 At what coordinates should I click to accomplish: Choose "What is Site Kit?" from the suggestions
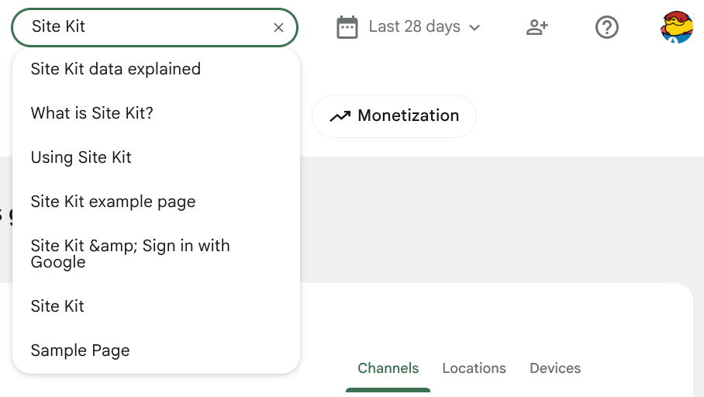click(92, 113)
